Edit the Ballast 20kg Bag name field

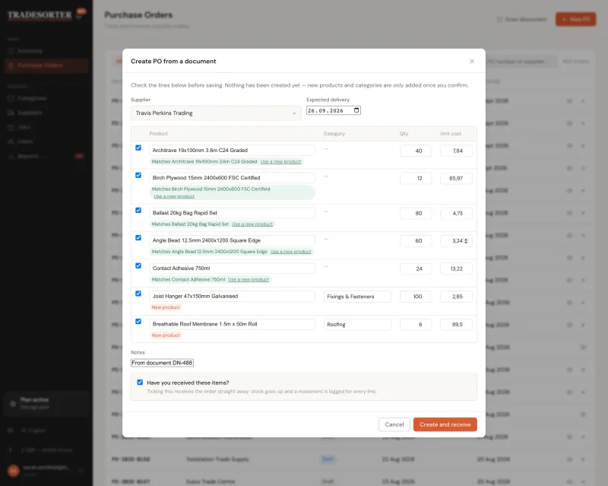[233, 213]
